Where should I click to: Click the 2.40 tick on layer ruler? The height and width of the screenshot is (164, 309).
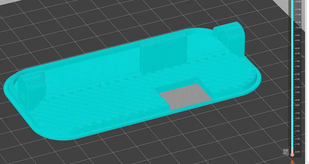[297, 126]
